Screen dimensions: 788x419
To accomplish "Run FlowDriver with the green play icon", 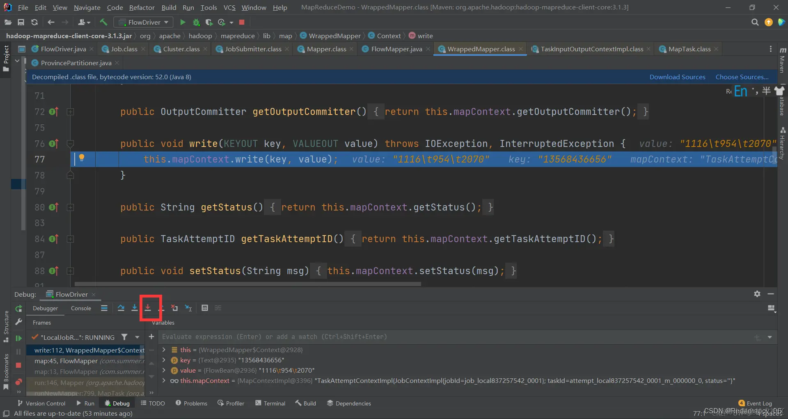I will tap(183, 22).
